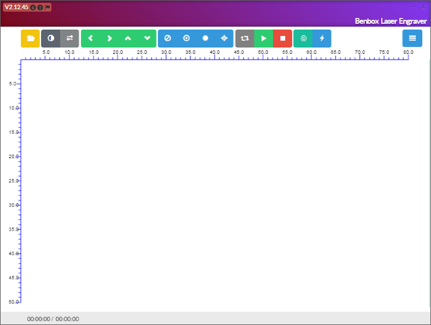Image resolution: width=431 pixels, height=325 pixels.
Task: Click the 50.0 mark on vertical ruler
Action: (13, 302)
